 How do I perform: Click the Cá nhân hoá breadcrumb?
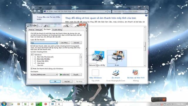80,11
